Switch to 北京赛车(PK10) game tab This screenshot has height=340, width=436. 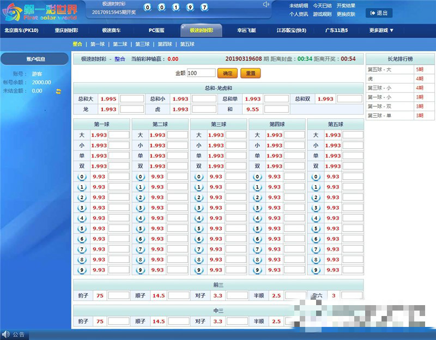[21, 31]
